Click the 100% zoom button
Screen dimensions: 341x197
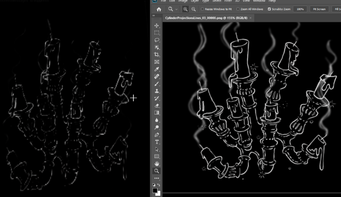click(x=300, y=9)
